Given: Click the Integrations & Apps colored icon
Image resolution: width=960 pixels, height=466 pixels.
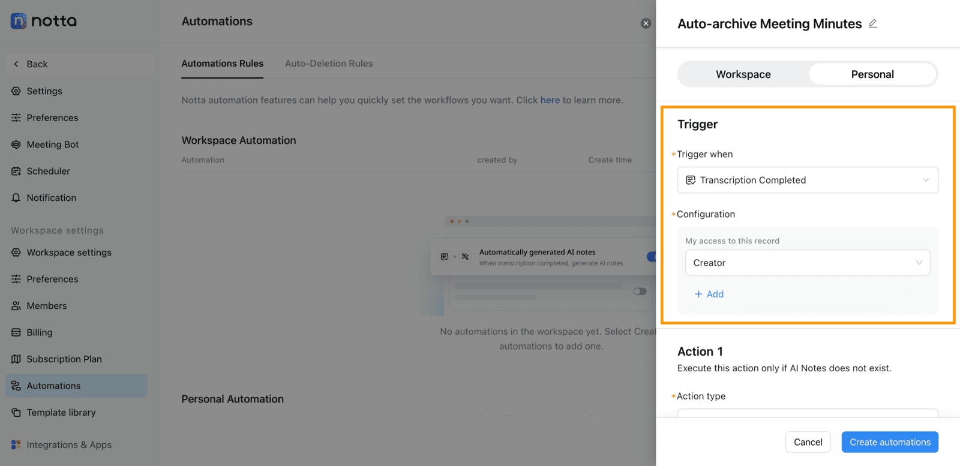Looking at the screenshot, I should (16, 445).
